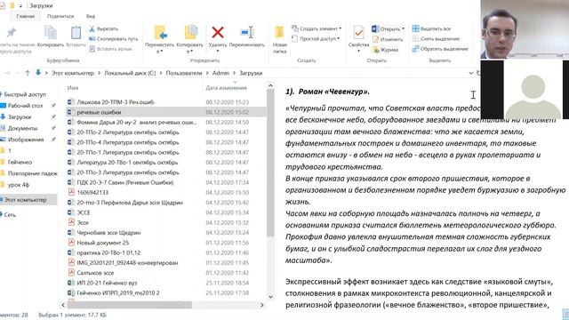This screenshot has width=569, height=320.
Task: Open the урок 4ф folder in the sidebar
Action: click(x=18, y=185)
